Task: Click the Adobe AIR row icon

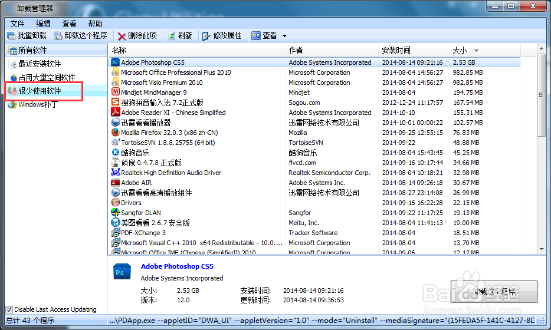Action: click(115, 183)
